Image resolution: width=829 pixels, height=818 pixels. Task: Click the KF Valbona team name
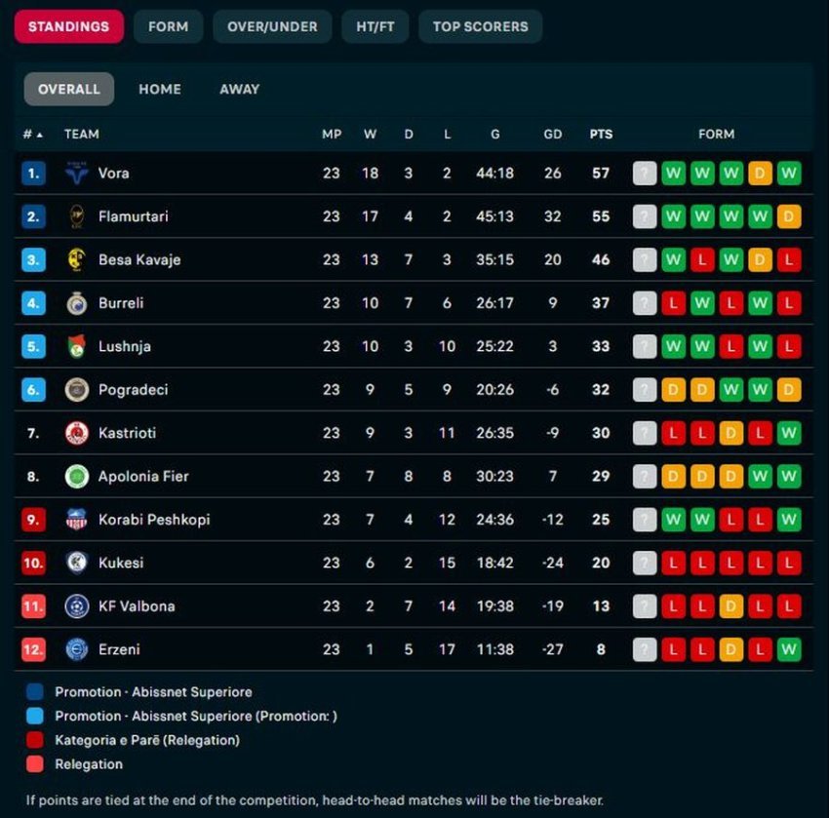tap(137, 606)
